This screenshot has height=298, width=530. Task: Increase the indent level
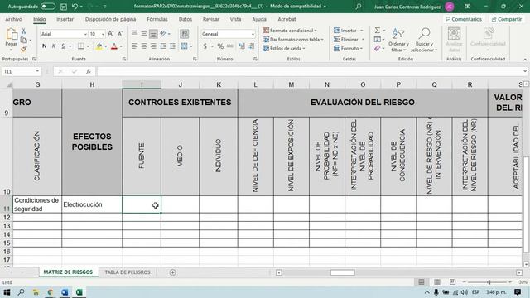tap(172, 46)
